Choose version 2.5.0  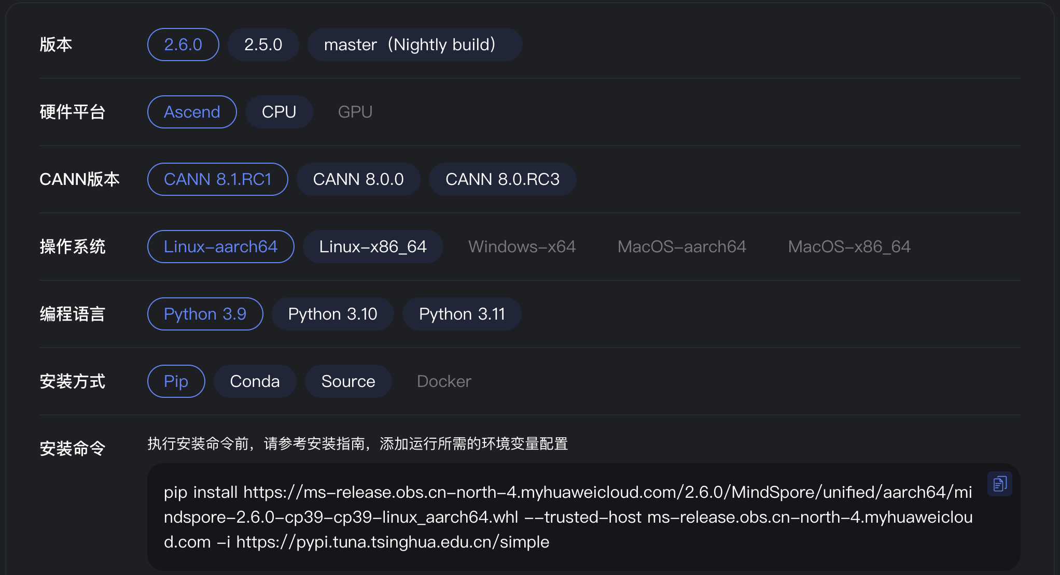263,45
